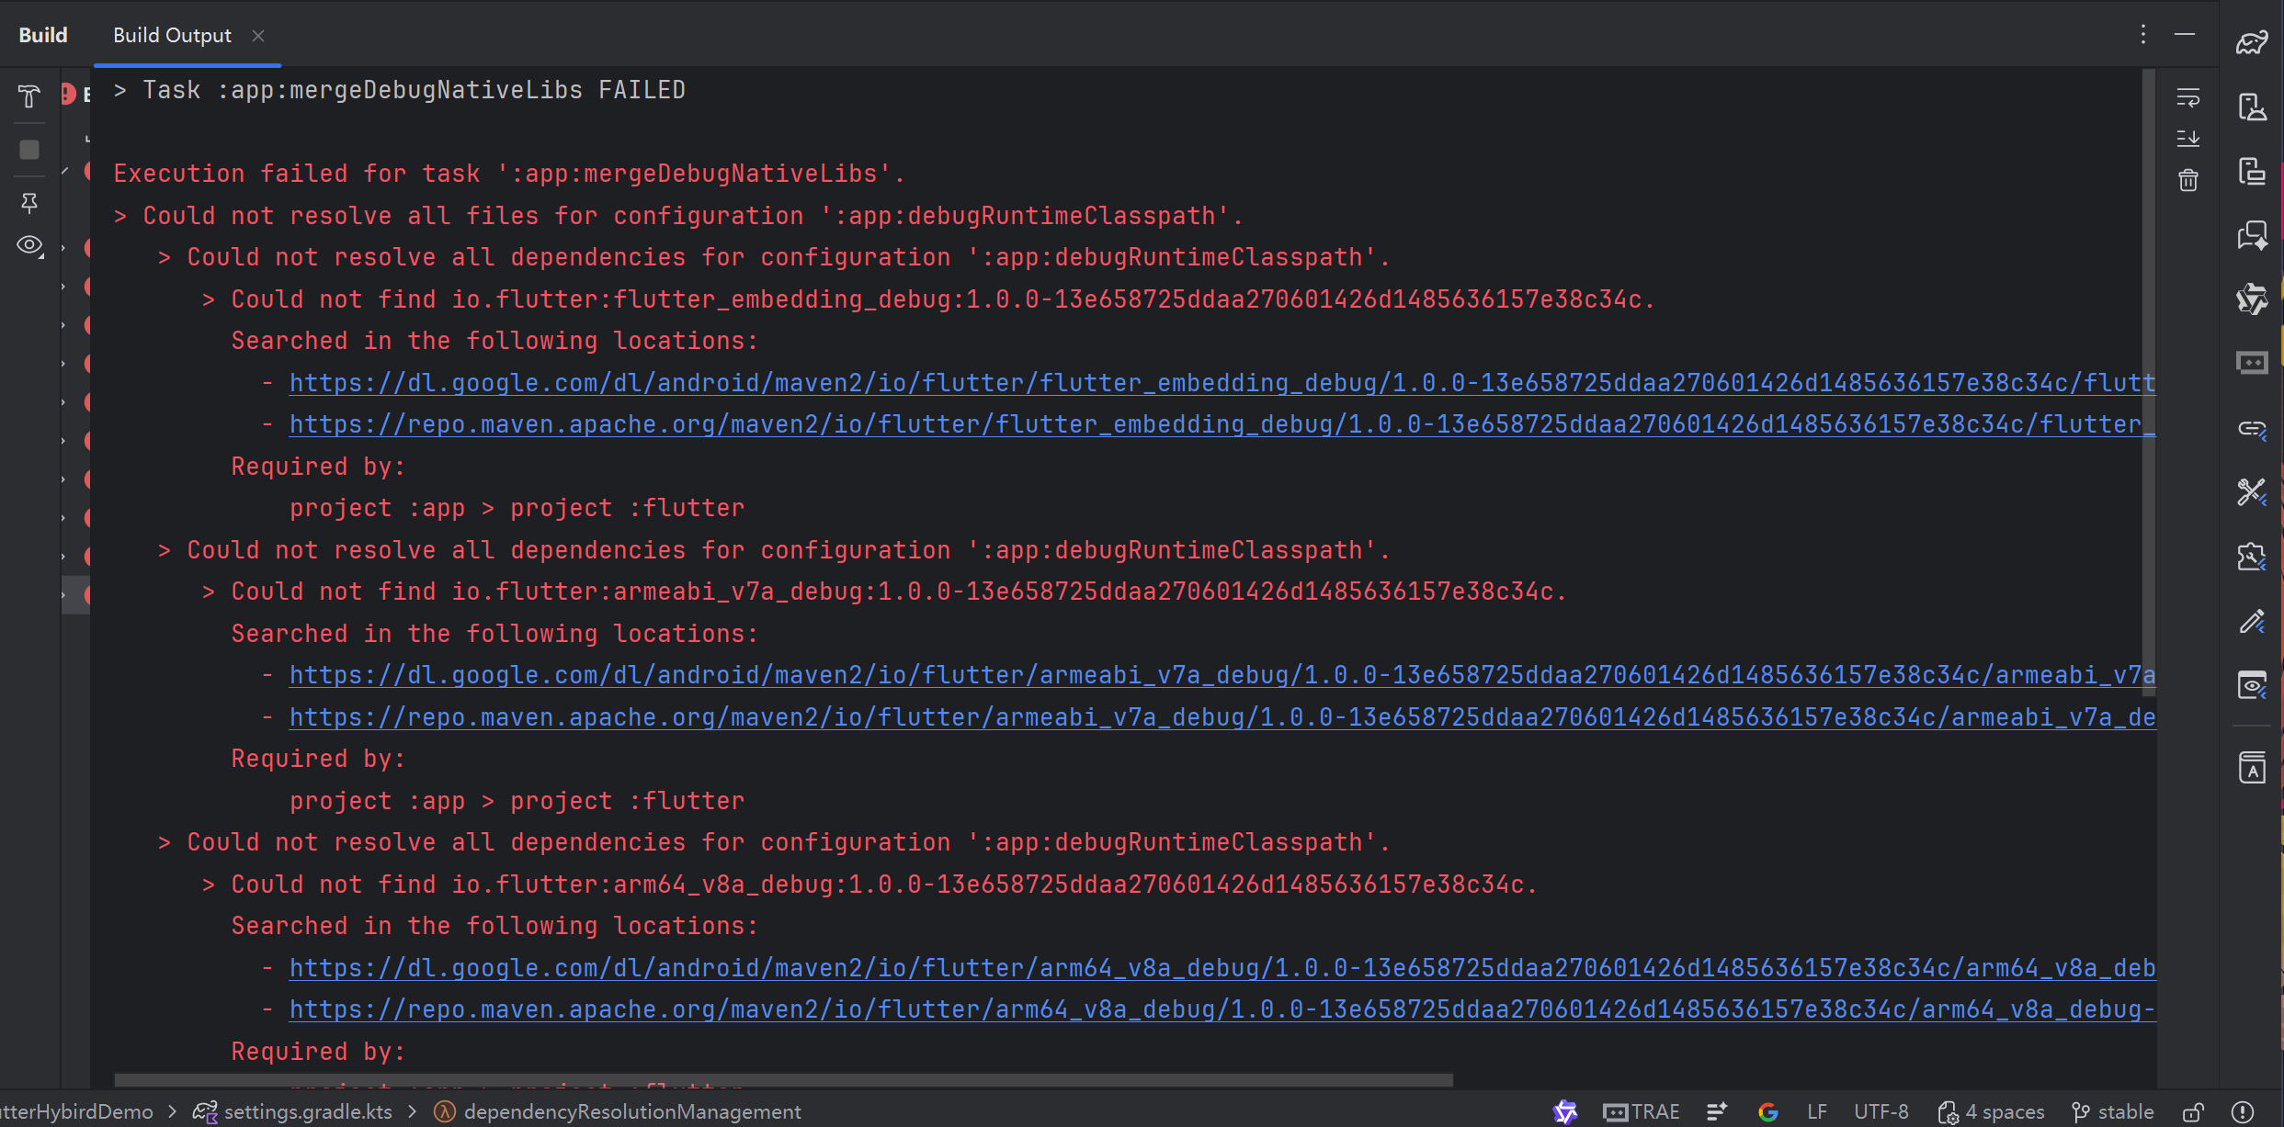This screenshot has width=2284, height=1127.
Task: Toggle the soft-wrap output icon
Action: [x=2188, y=97]
